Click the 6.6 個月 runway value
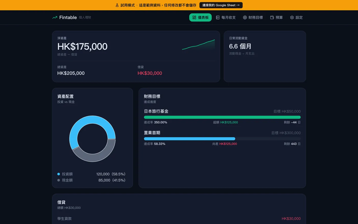The height and width of the screenshot is (224, 358). coord(240,46)
